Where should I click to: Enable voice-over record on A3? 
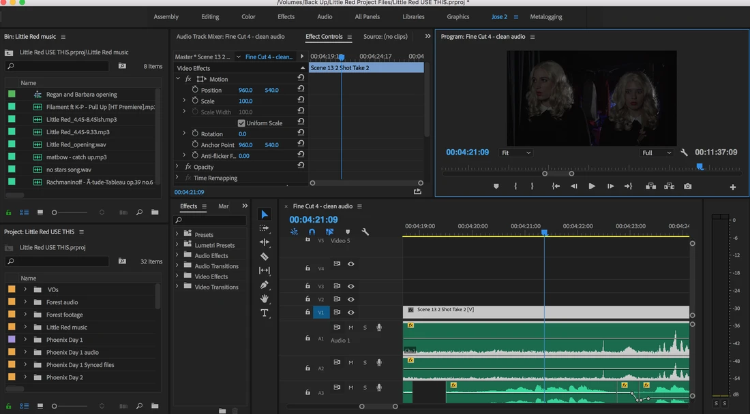[379, 387]
